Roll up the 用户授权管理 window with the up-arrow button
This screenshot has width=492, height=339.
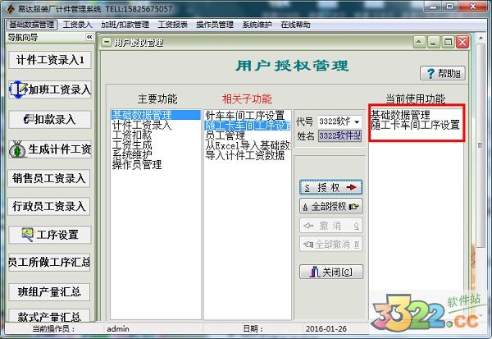click(420, 42)
